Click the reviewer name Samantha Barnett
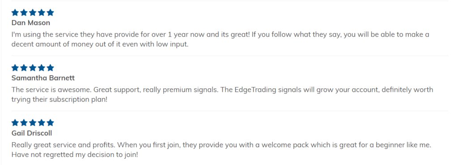This screenshot has width=458, height=165. click(x=43, y=78)
